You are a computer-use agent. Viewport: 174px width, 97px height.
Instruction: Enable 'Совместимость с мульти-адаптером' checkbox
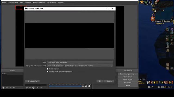(x=48, y=72)
